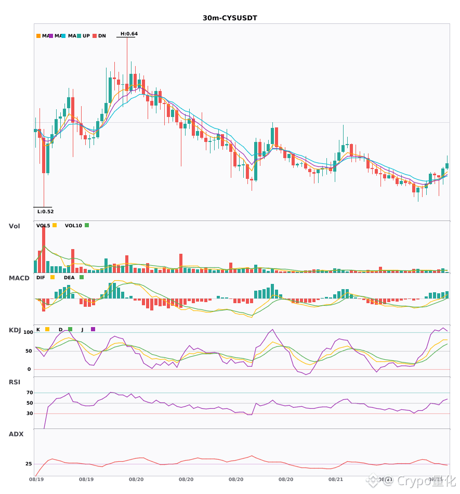The height and width of the screenshot is (494, 460).
Task: Click the H:0.64 high price label
Action: pos(129,34)
